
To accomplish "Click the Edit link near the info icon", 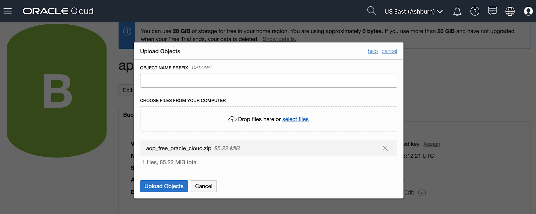I will point(409,192).
